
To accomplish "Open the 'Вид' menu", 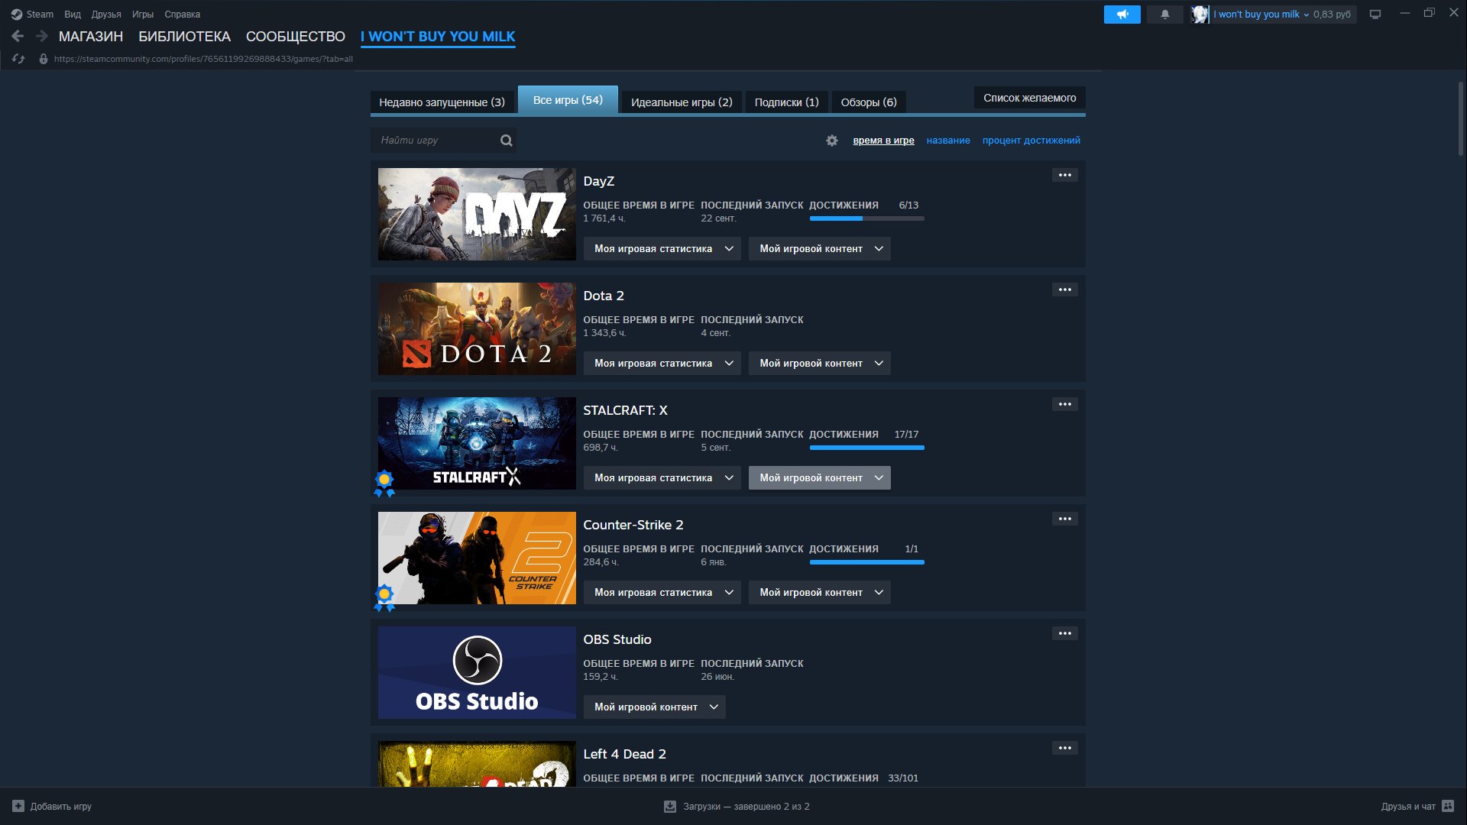I will [x=73, y=15].
